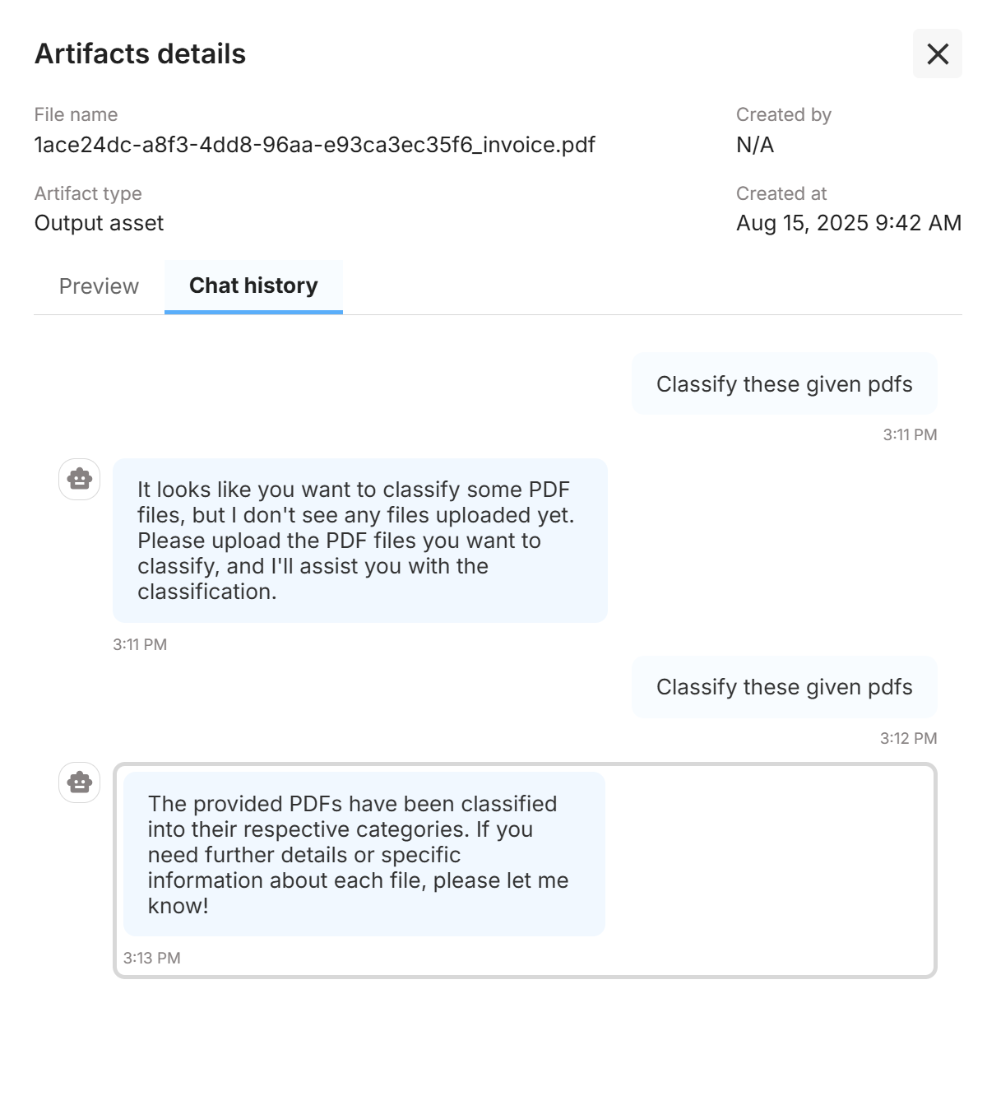
Task: Click the invoice.pdf file name text
Action: (x=314, y=145)
